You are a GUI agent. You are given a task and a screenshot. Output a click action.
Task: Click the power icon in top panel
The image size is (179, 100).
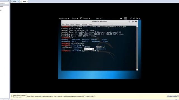tap(137, 18)
